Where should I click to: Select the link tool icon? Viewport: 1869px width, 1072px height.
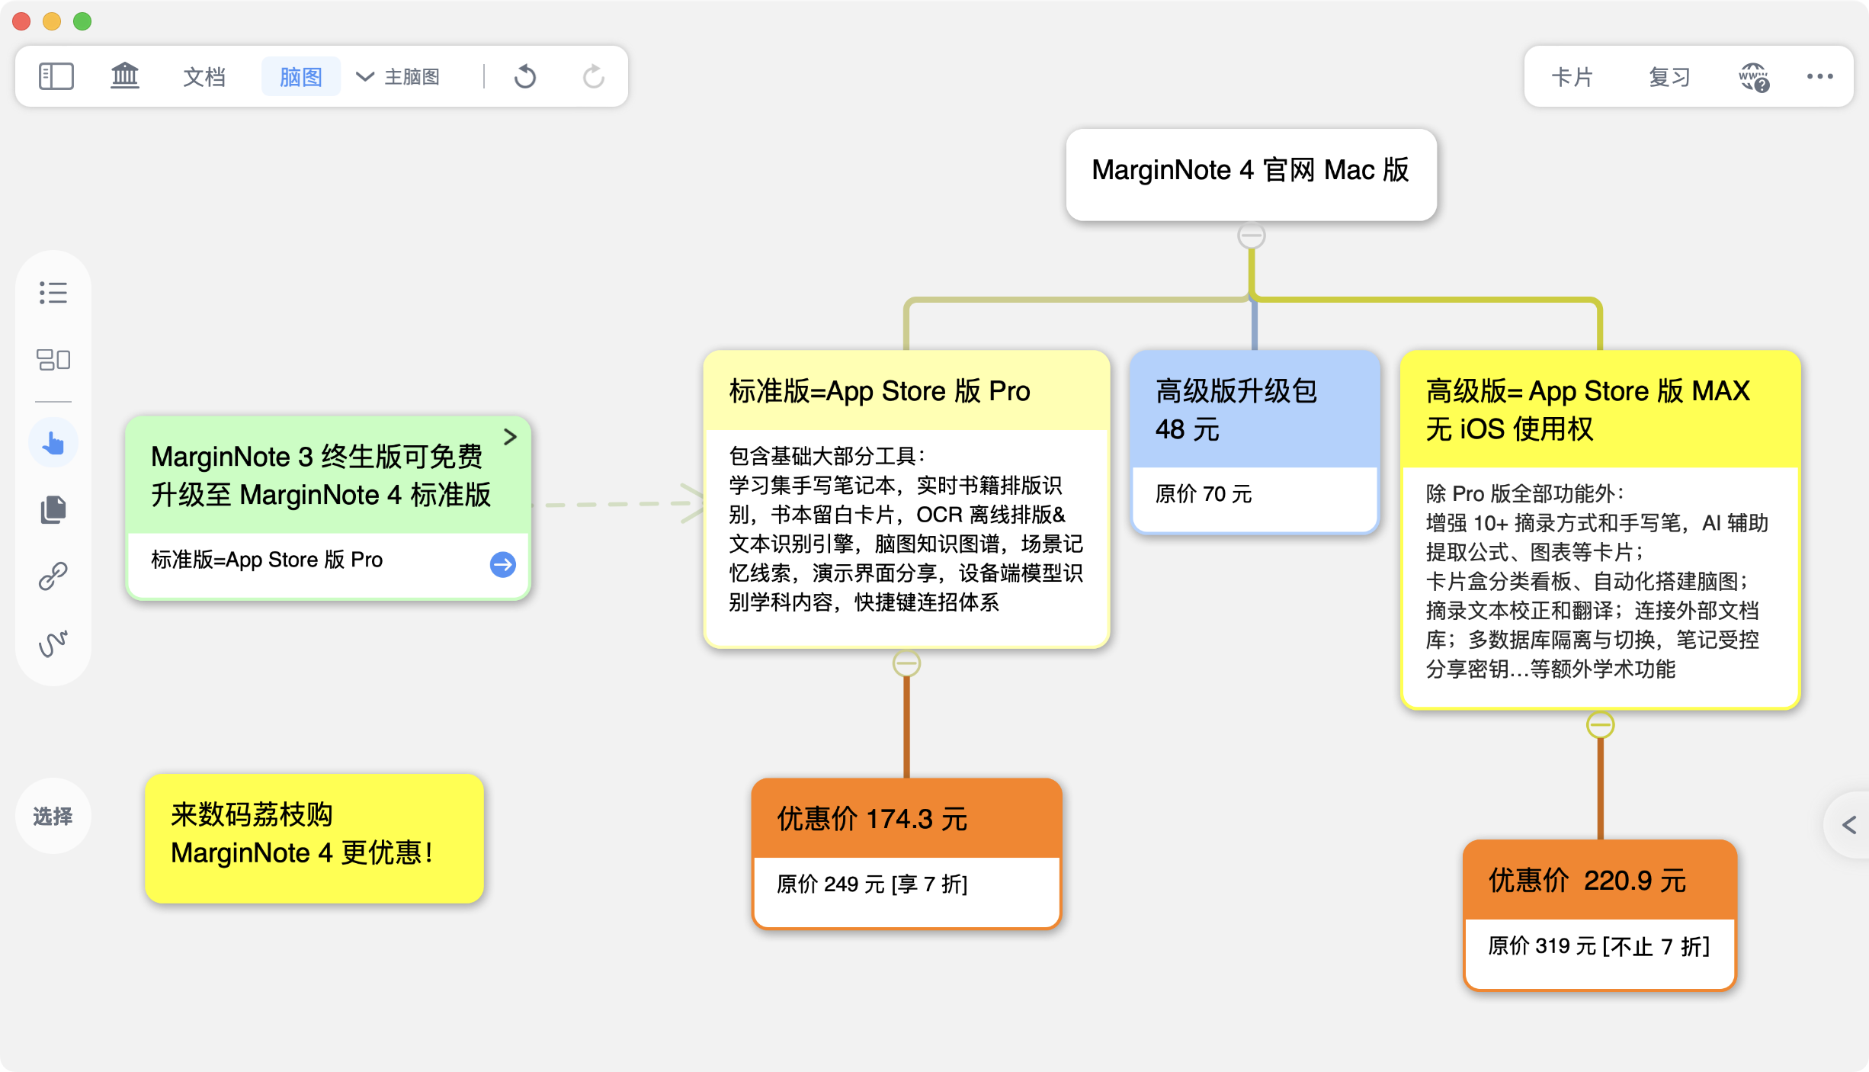tap(53, 576)
